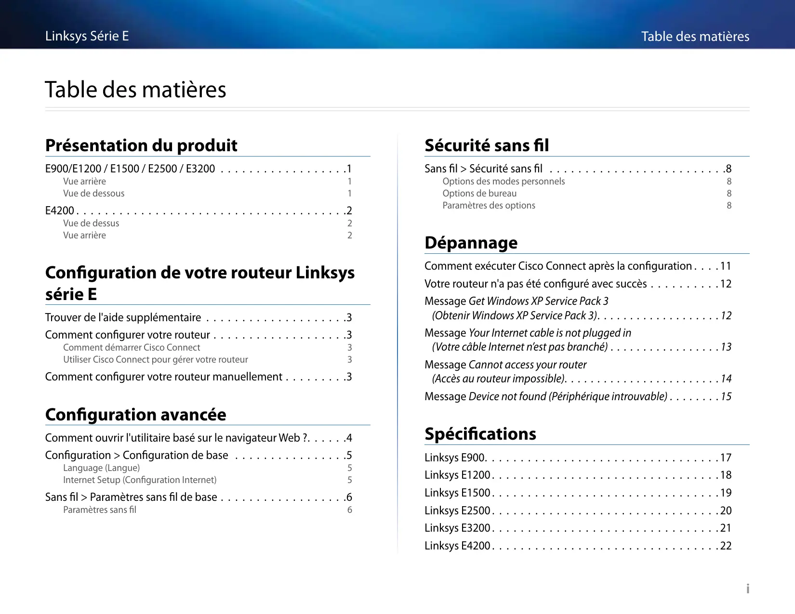795x614 pixels.
Task: Click the E4200 product overview entry
Action: (x=60, y=211)
